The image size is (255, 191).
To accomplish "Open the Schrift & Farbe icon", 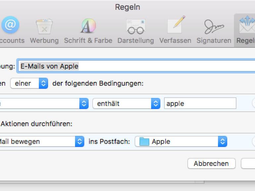I will 88,26.
